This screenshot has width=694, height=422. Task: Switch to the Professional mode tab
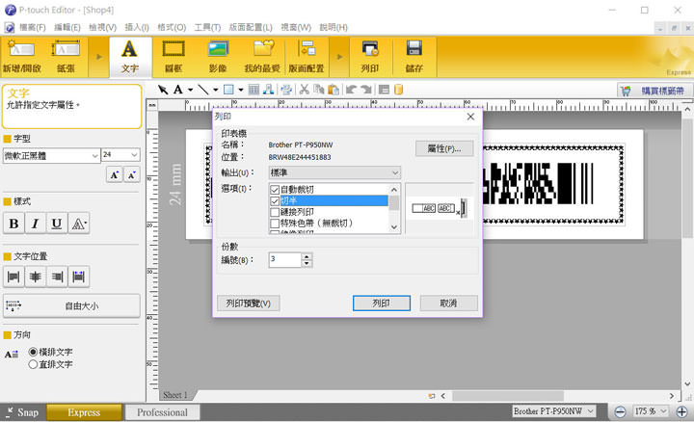point(162,412)
